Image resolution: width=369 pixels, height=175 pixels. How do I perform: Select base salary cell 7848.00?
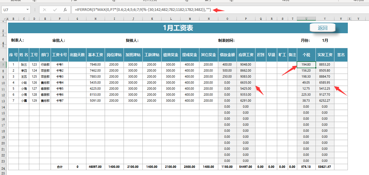point(96,64)
